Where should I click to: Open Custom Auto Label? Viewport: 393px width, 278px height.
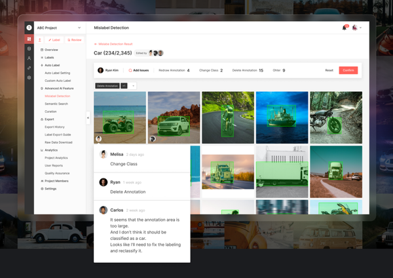(x=58, y=81)
